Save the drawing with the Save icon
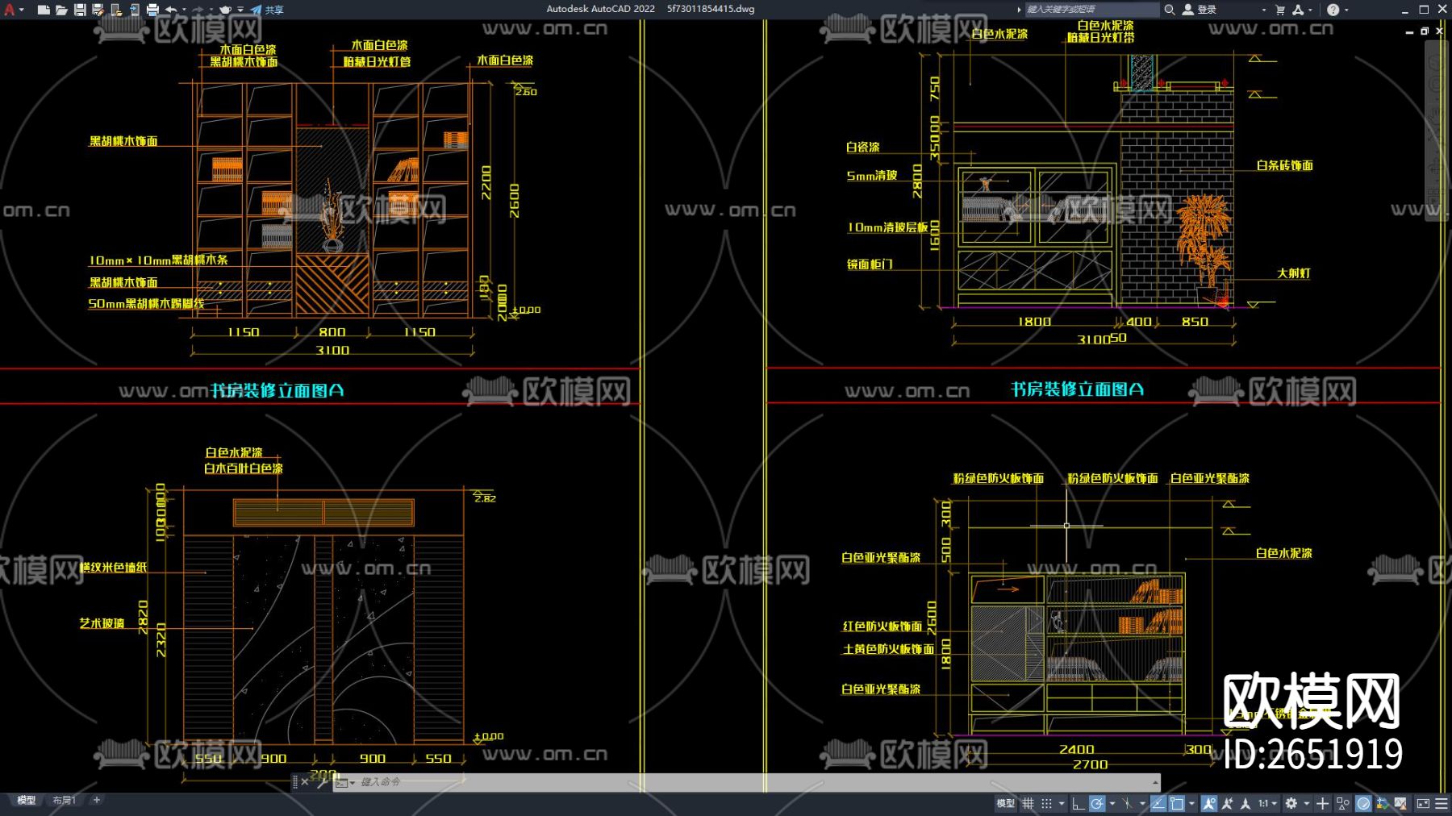The height and width of the screenshot is (816, 1452). tap(80, 10)
